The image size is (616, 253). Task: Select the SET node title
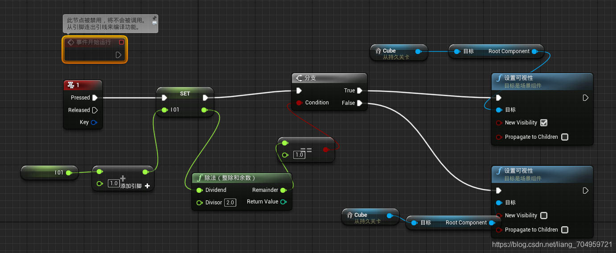[185, 94]
